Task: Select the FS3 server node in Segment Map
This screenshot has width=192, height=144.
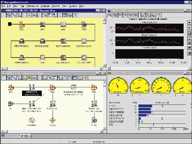Action: (21, 24)
